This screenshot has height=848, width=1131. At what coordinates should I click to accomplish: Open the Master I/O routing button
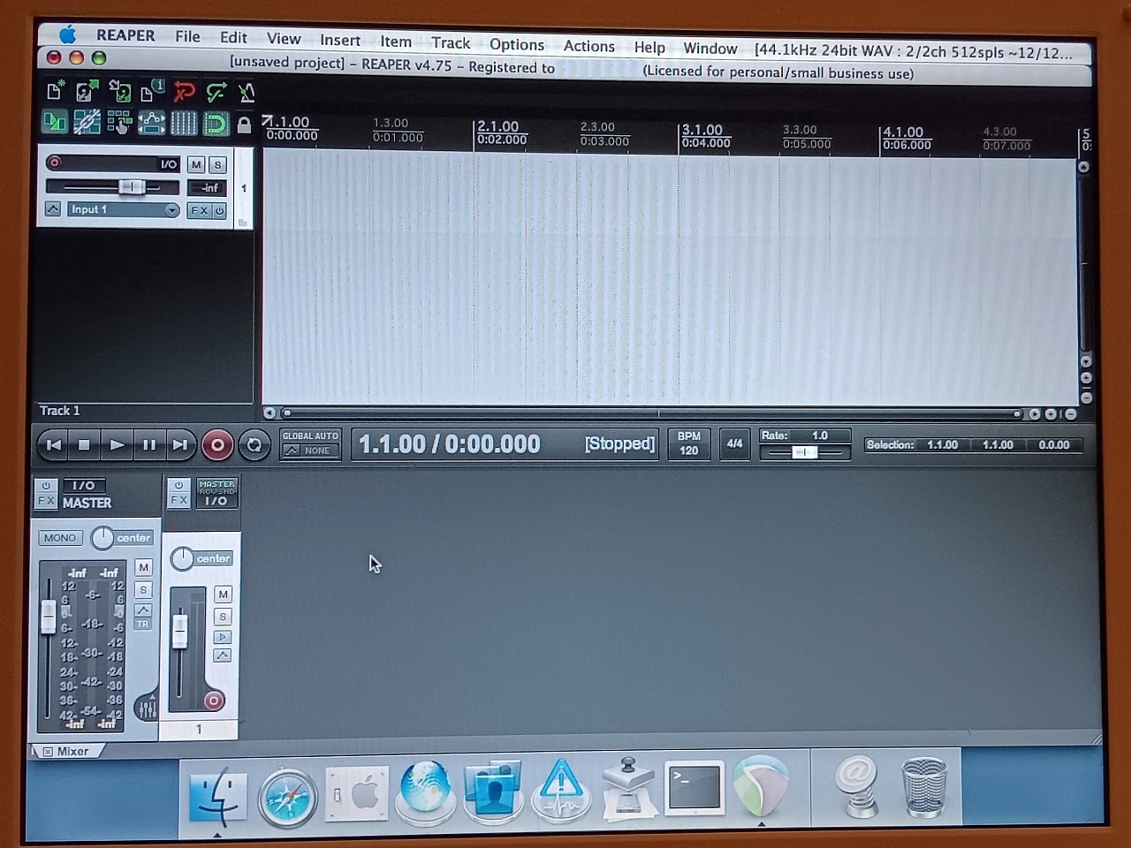[84, 485]
